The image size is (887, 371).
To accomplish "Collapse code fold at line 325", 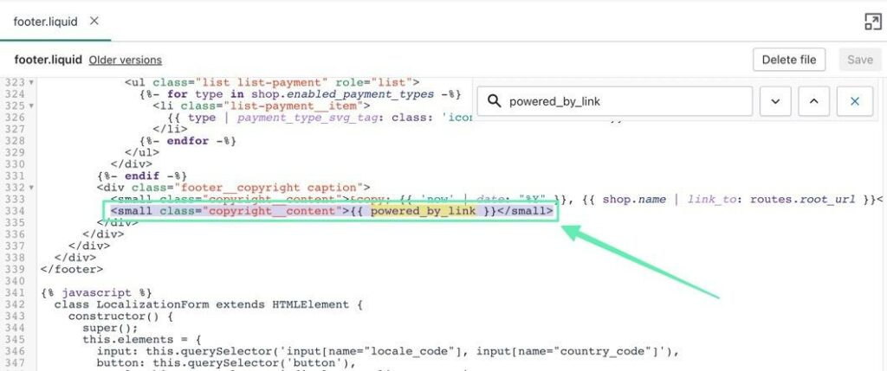I will click(x=31, y=106).
